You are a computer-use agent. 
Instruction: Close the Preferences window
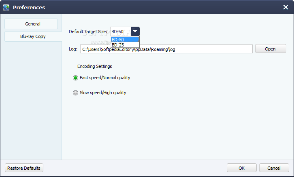[285, 7]
